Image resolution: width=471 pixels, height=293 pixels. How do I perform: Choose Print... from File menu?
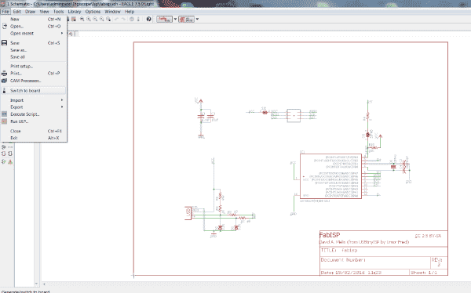pyautogui.click(x=33, y=73)
